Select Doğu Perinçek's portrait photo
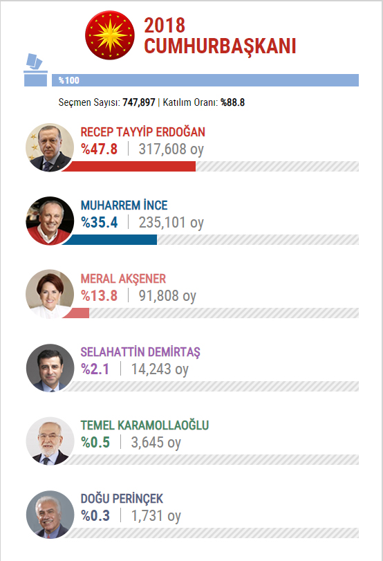The width and height of the screenshot is (383, 561). tap(50, 514)
